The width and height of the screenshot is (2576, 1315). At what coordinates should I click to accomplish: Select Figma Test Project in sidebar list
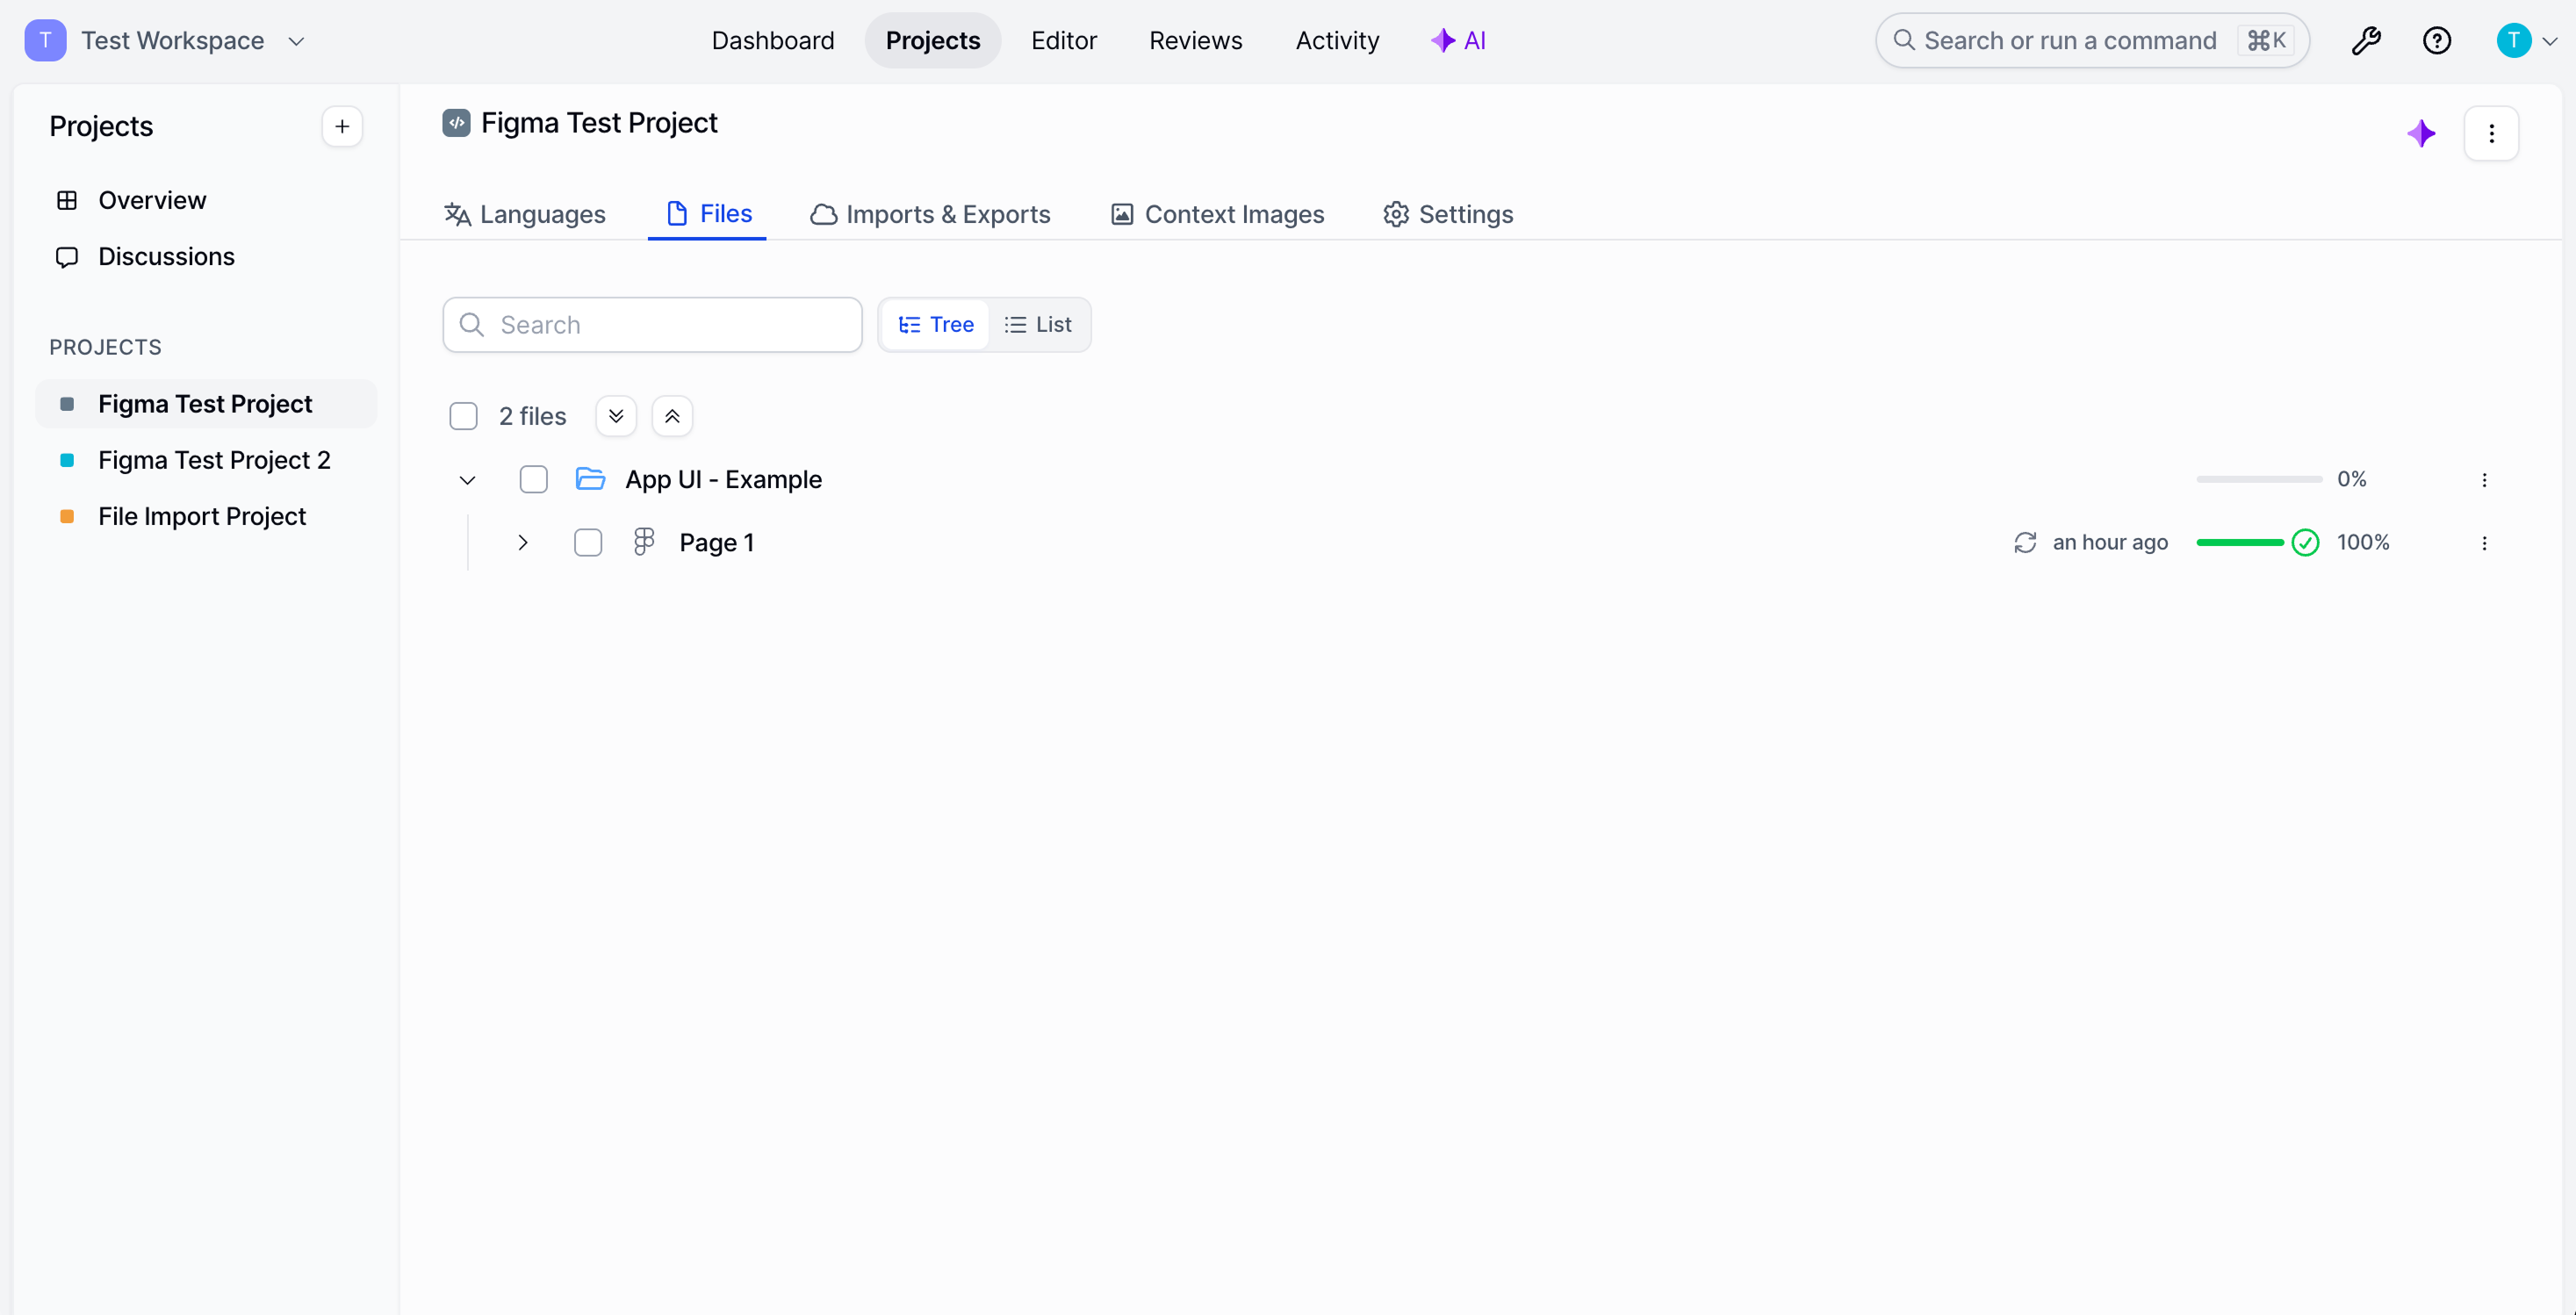(206, 404)
